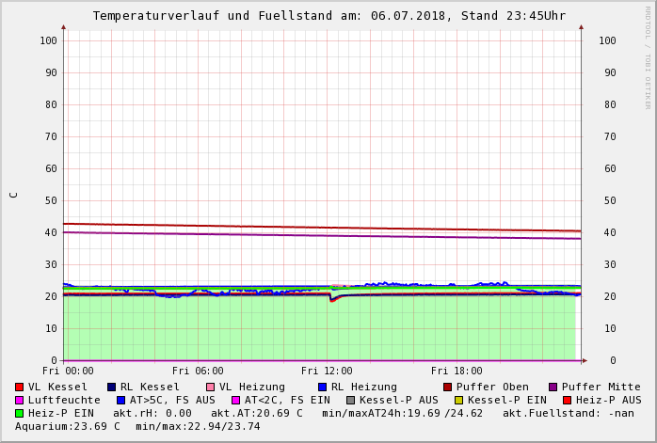Select the yellow Kessel-P EIN legend swatch
Image resolution: width=657 pixels, height=443 pixels.
click(458, 400)
